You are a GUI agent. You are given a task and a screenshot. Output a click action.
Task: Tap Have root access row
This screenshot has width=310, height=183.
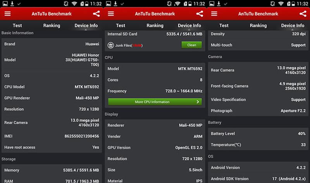coord(52,147)
